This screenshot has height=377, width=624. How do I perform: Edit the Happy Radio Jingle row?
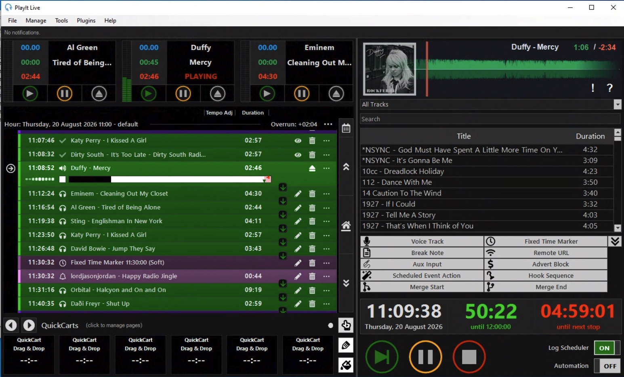pyautogui.click(x=298, y=276)
